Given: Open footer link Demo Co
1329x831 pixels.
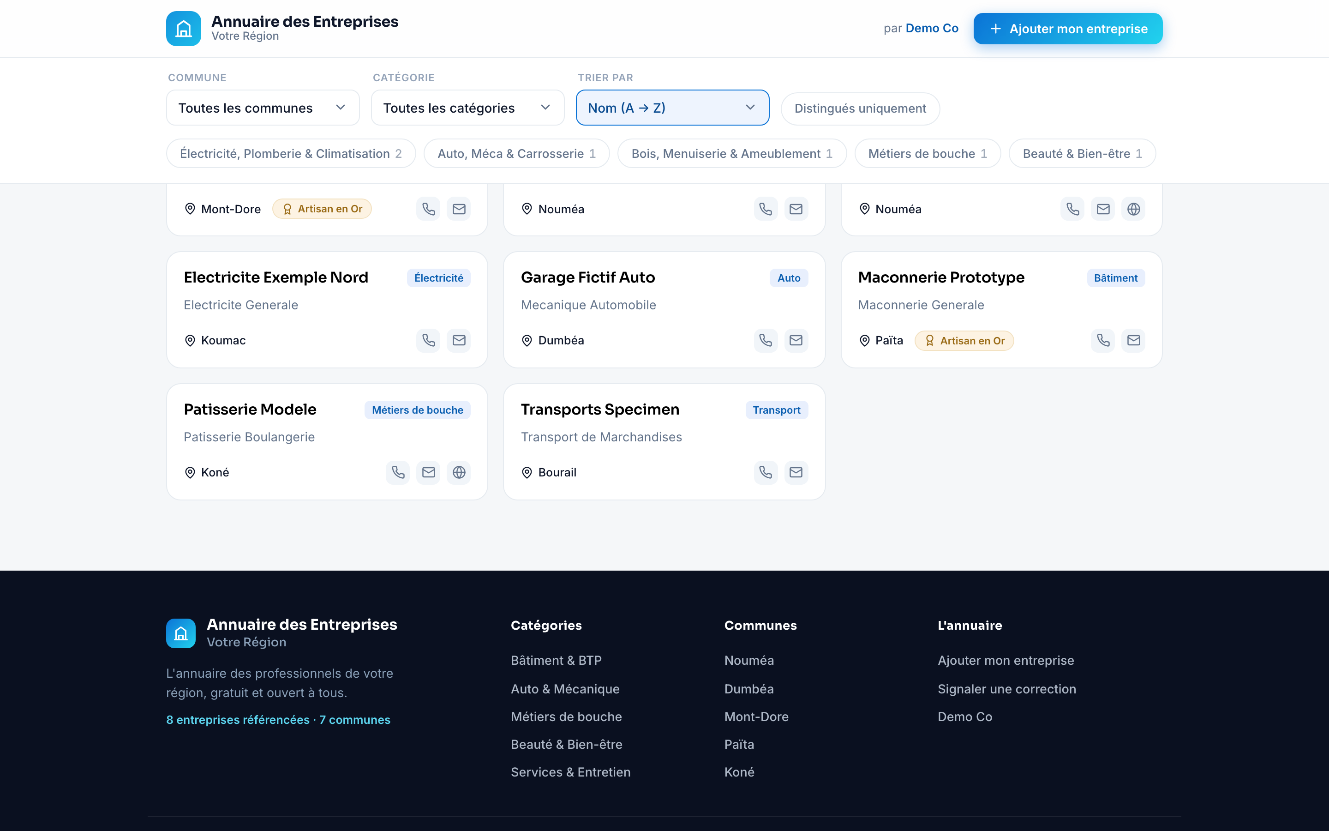Looking at the screenshot, I should click(x=964, y=717).
